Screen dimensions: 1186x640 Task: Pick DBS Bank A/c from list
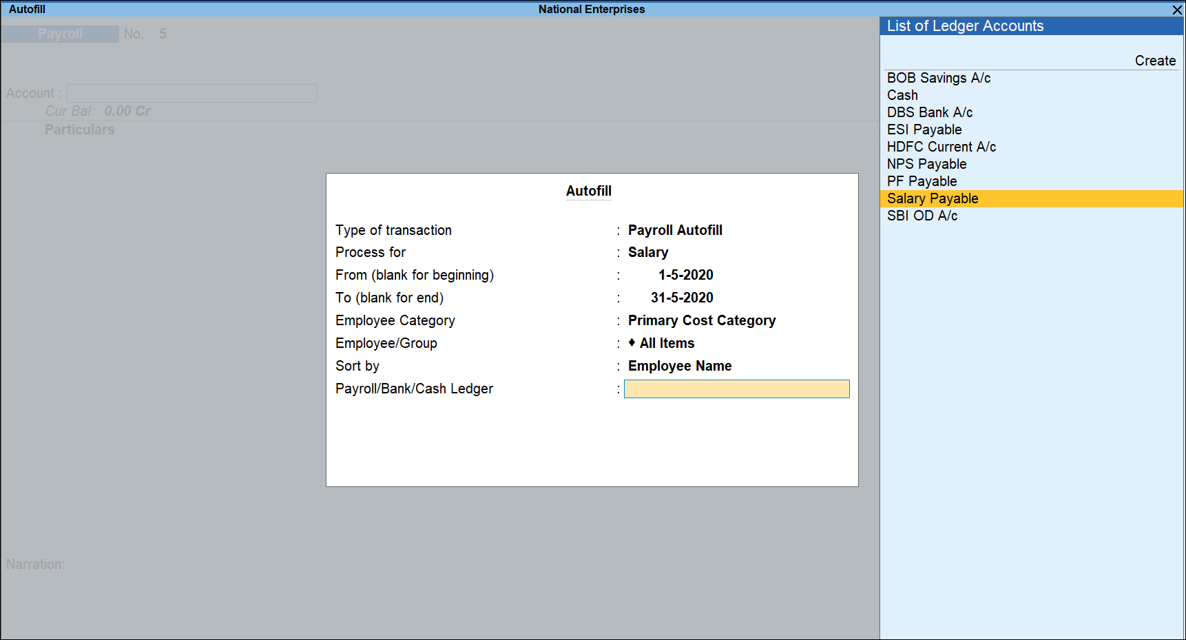pyautogui.click(x=929, y=112)
